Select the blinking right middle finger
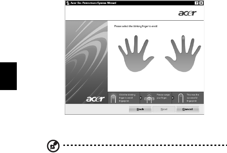This screenshot has width=227, height=153. pos(183,38)
